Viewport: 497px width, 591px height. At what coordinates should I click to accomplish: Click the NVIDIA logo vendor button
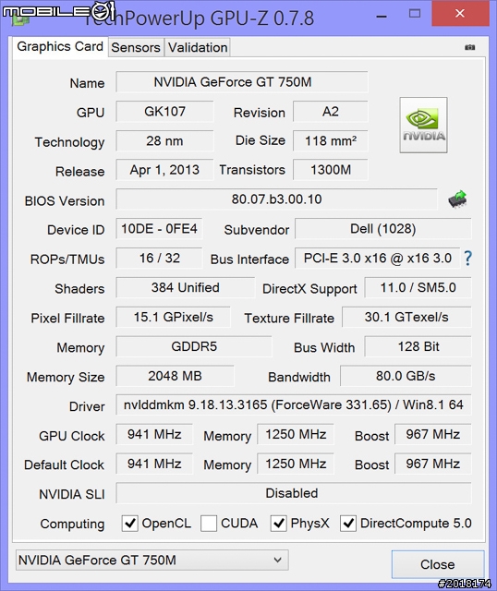423,126
